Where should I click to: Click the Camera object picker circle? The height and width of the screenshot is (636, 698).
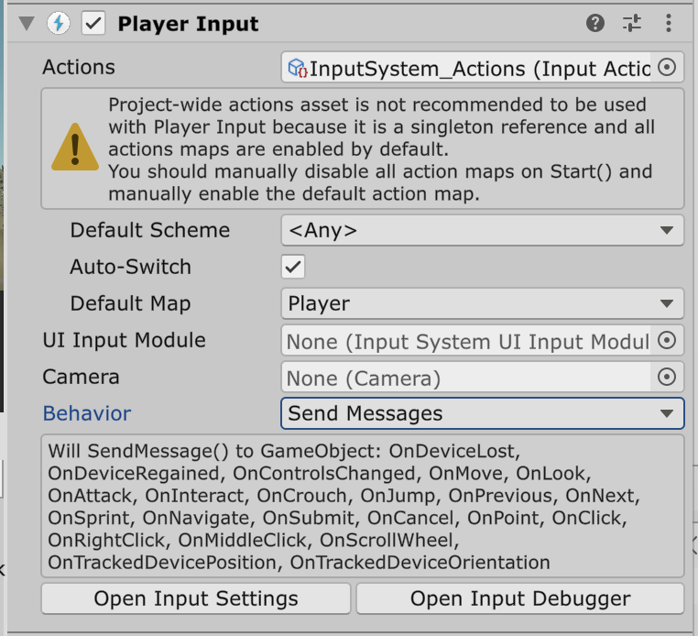(668, 377)
